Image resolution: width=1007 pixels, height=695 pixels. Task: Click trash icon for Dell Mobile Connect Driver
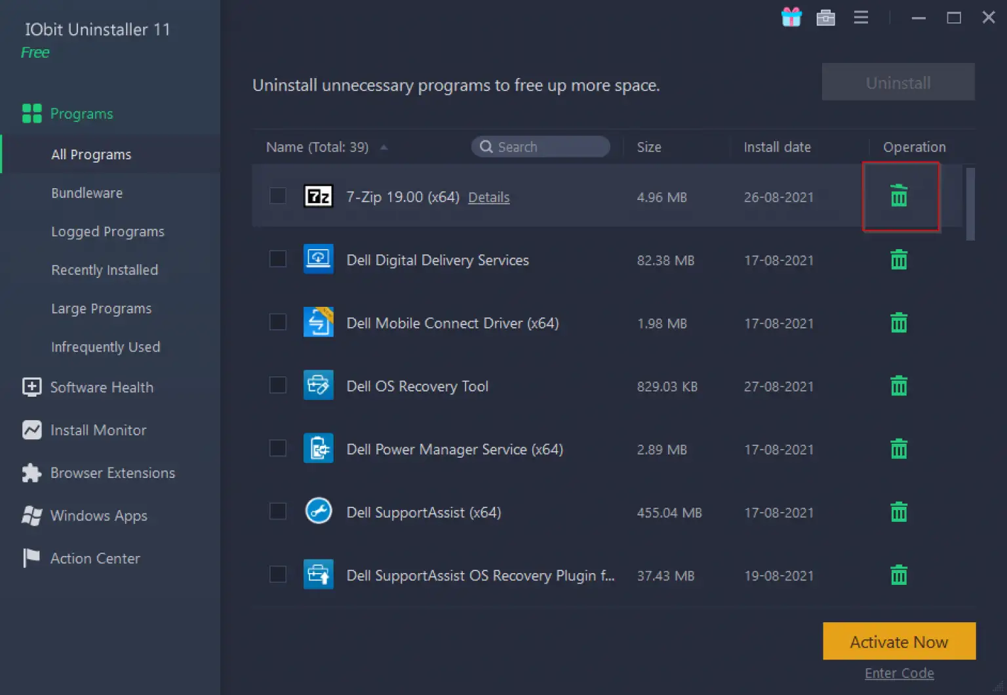pyautogui.click(x=899, y=323)
